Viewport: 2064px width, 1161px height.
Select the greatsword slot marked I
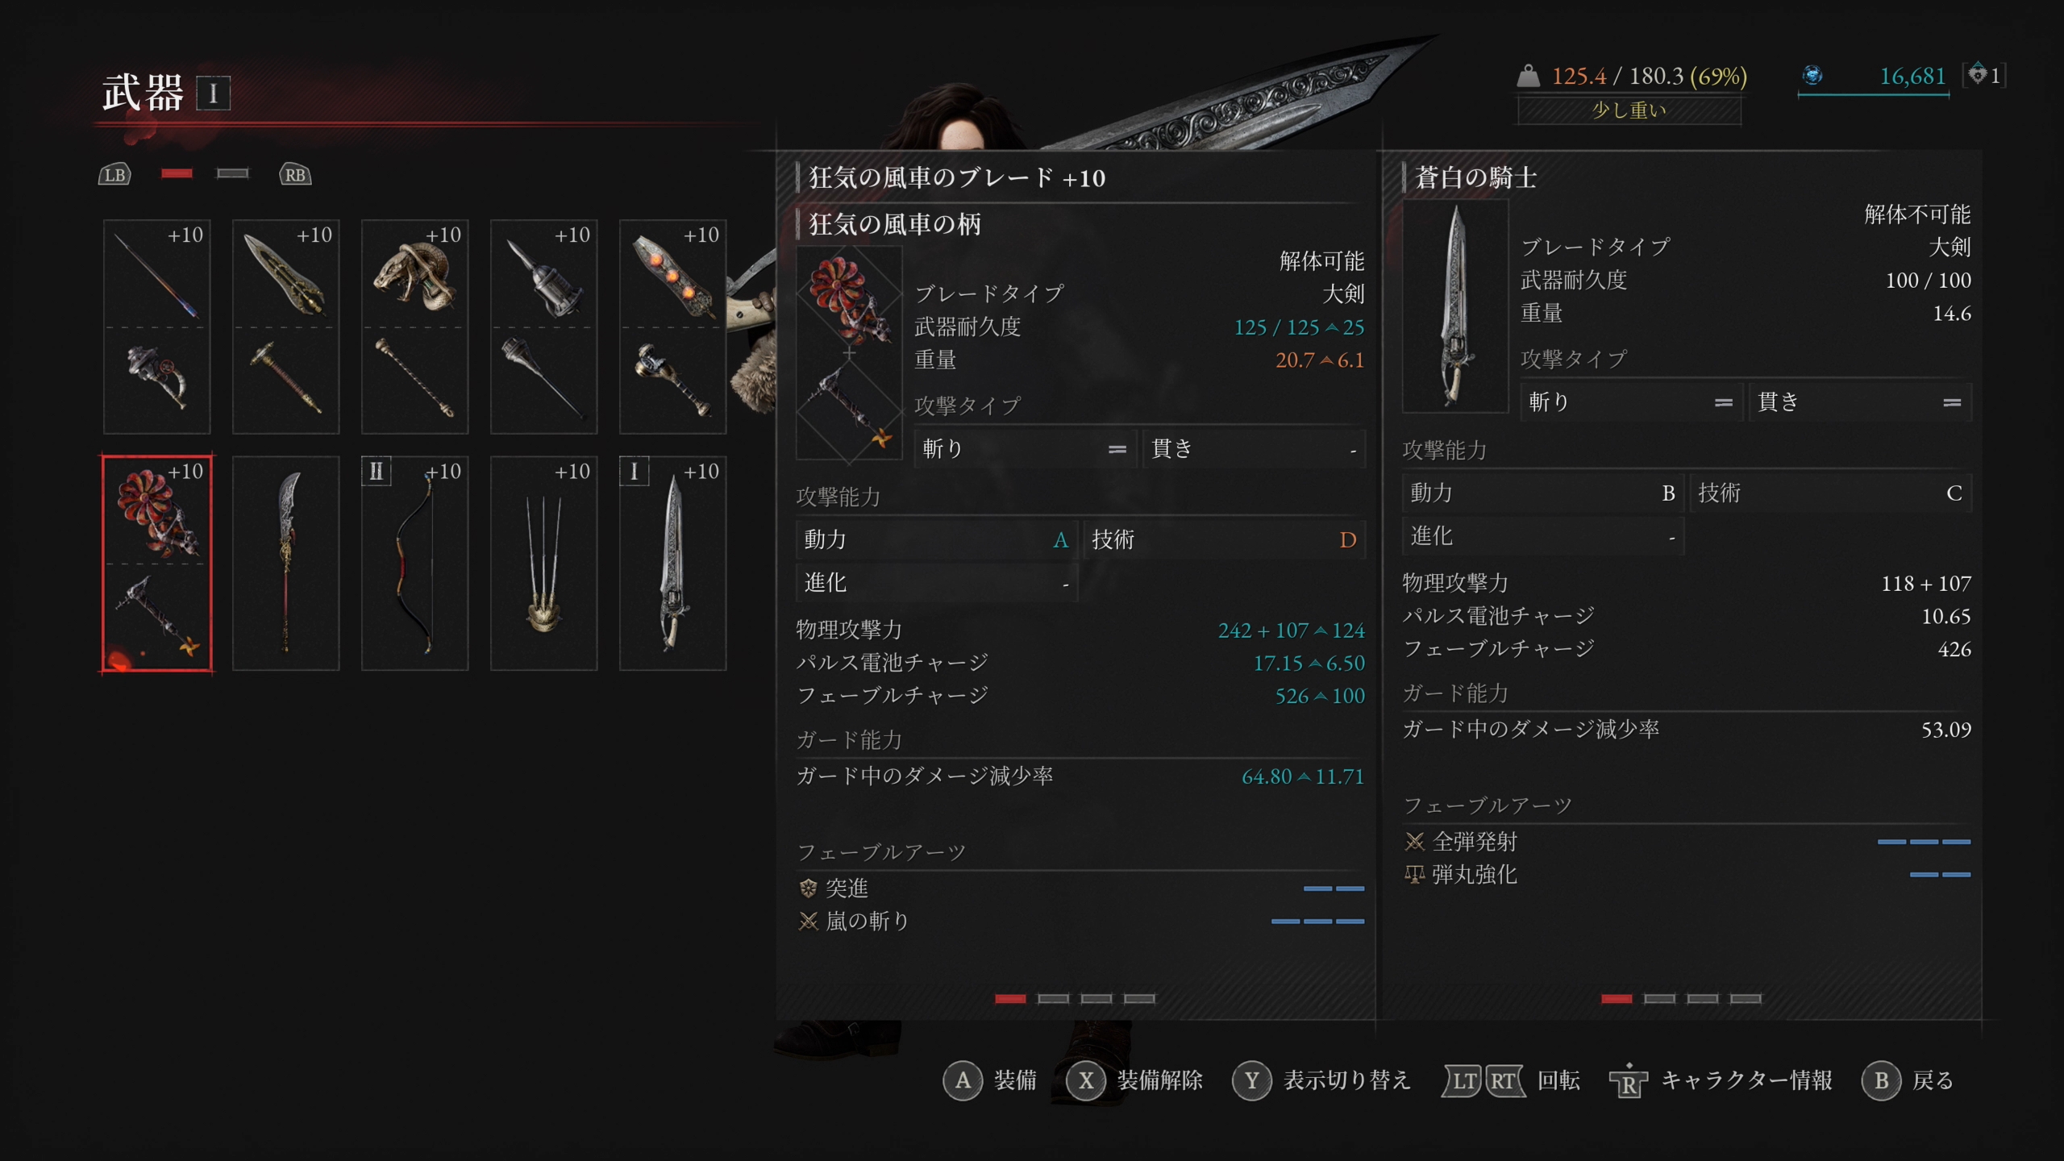[672, 563]
